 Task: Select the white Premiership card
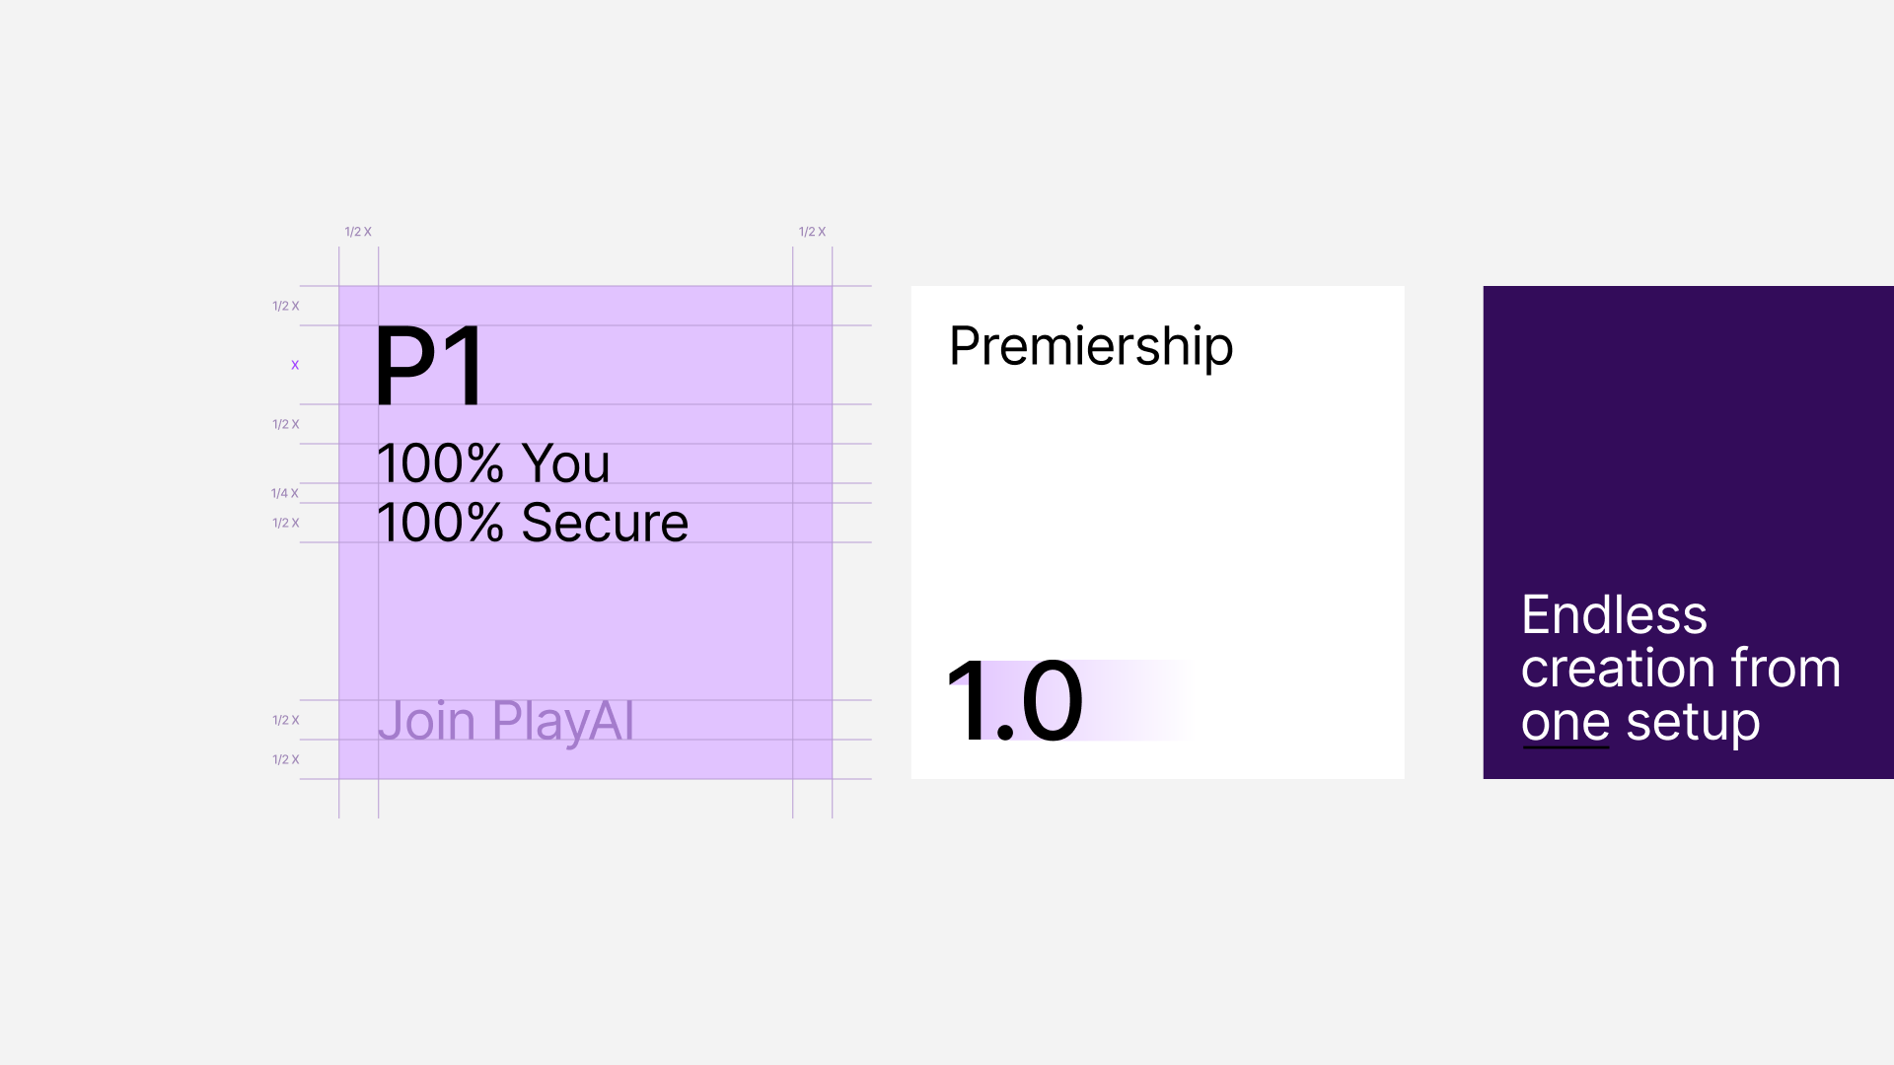(x=1157, y=532)
